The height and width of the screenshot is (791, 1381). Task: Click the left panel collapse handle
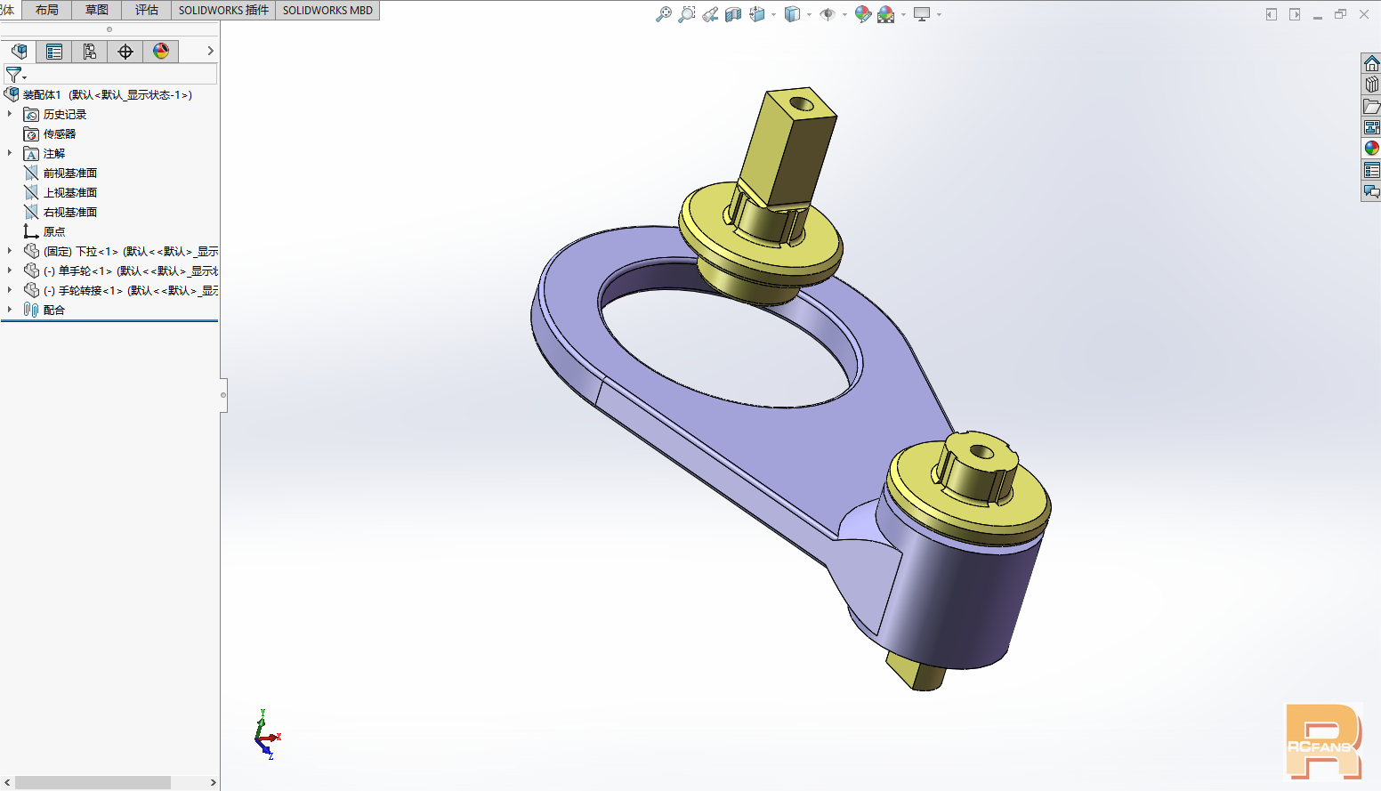tap(223, 394)
